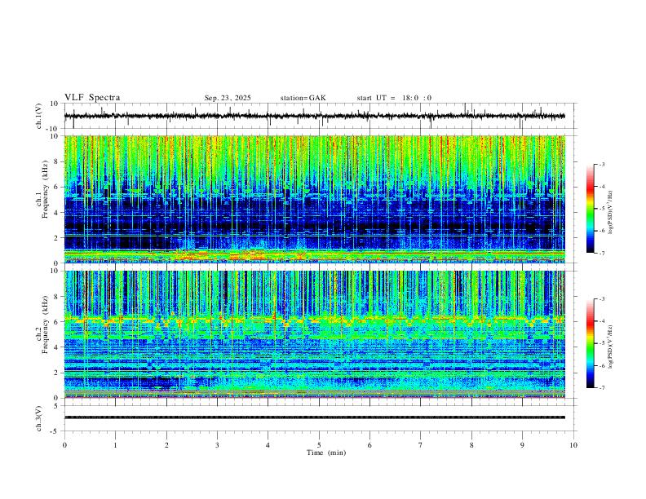Click the ch.1 voltage waveform trace panel
Screen dimensions: 646x499
pyautogui.click(x=321, y=116)
